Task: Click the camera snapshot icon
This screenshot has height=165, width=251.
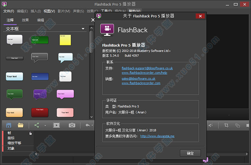Action: pos(72,125)
